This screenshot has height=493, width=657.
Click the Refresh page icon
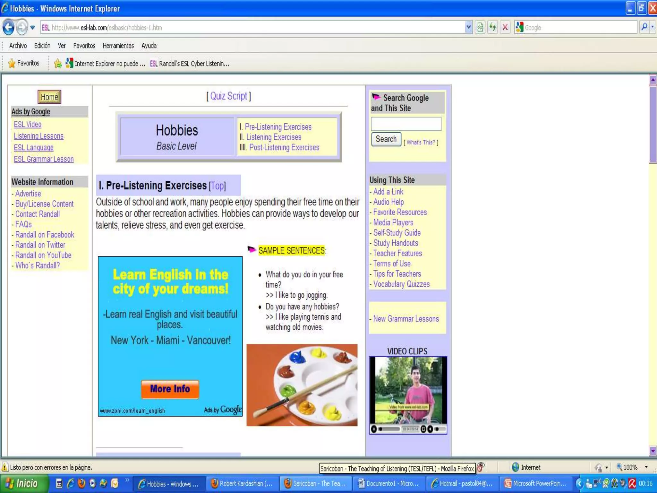(492, 27)
